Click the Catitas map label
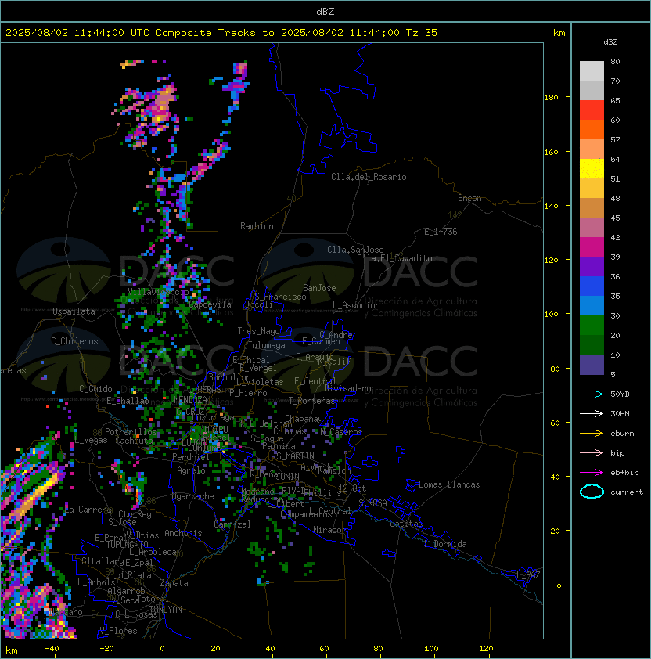The width and height of the screenshot is (651, 659). [x=406, y=524]
